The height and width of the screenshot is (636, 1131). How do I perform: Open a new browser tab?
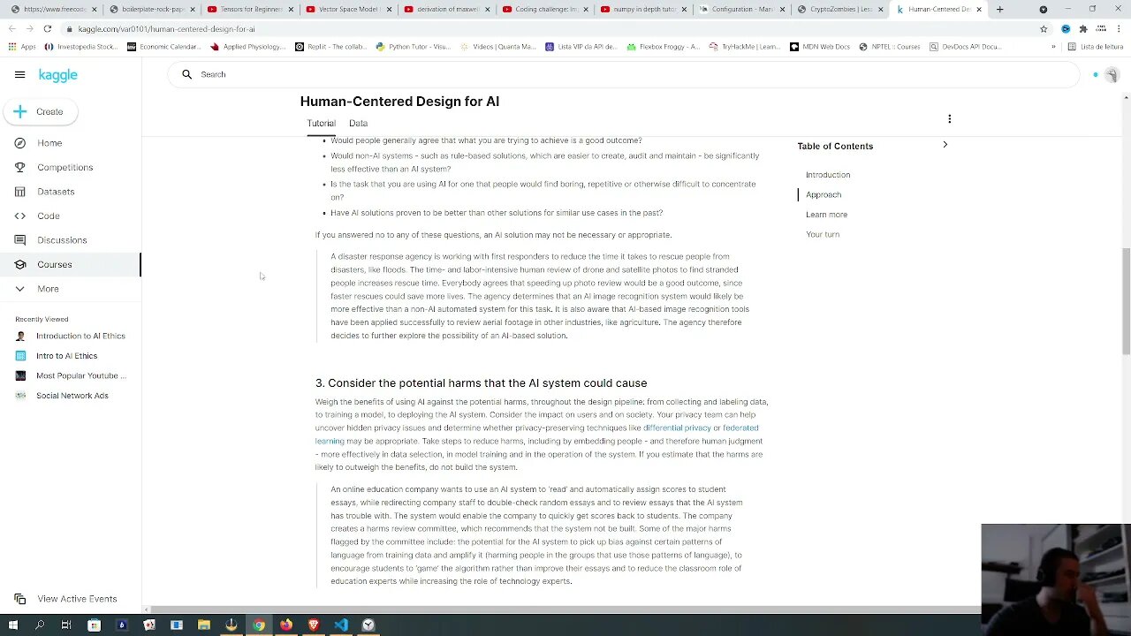pyautogui.click(x=999, y=9)
